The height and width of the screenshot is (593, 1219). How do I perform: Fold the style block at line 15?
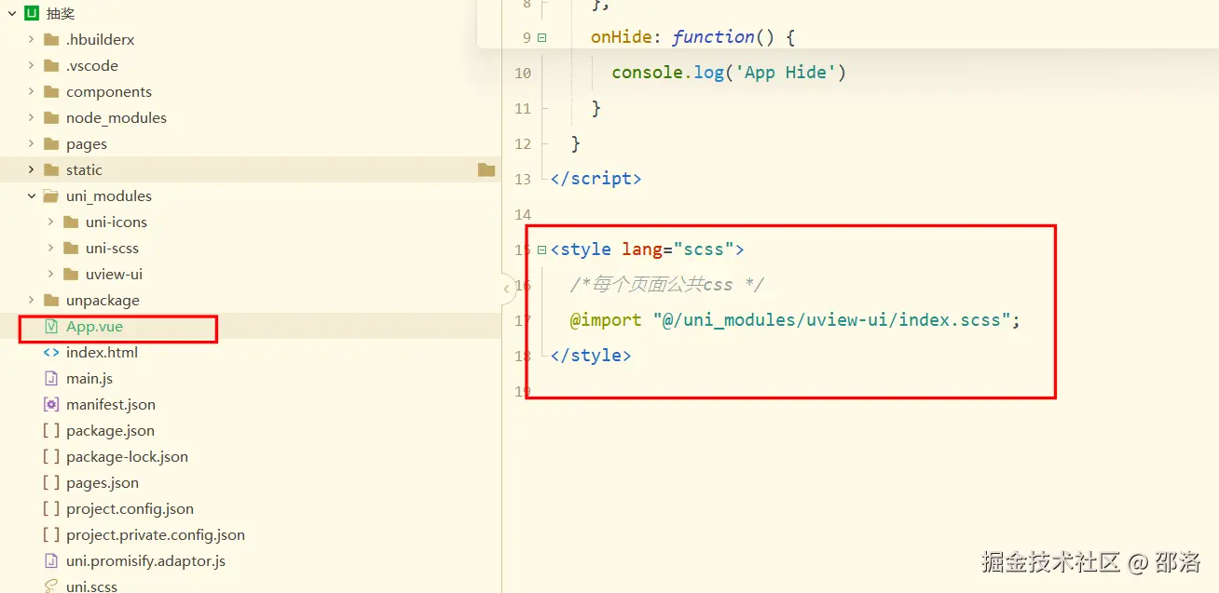tap(542, 249)
